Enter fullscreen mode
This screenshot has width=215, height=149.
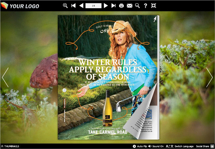(153, 6)
